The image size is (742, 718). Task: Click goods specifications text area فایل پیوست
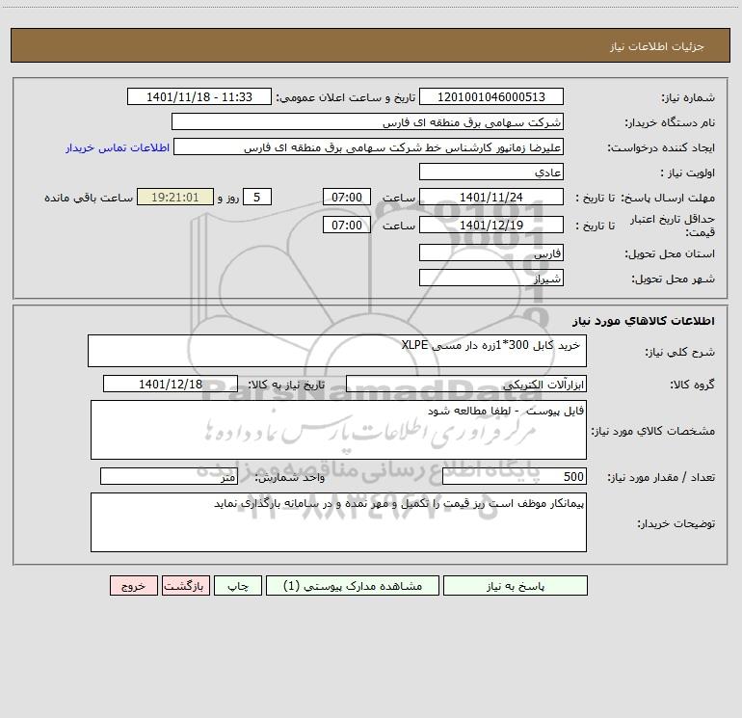338,430
